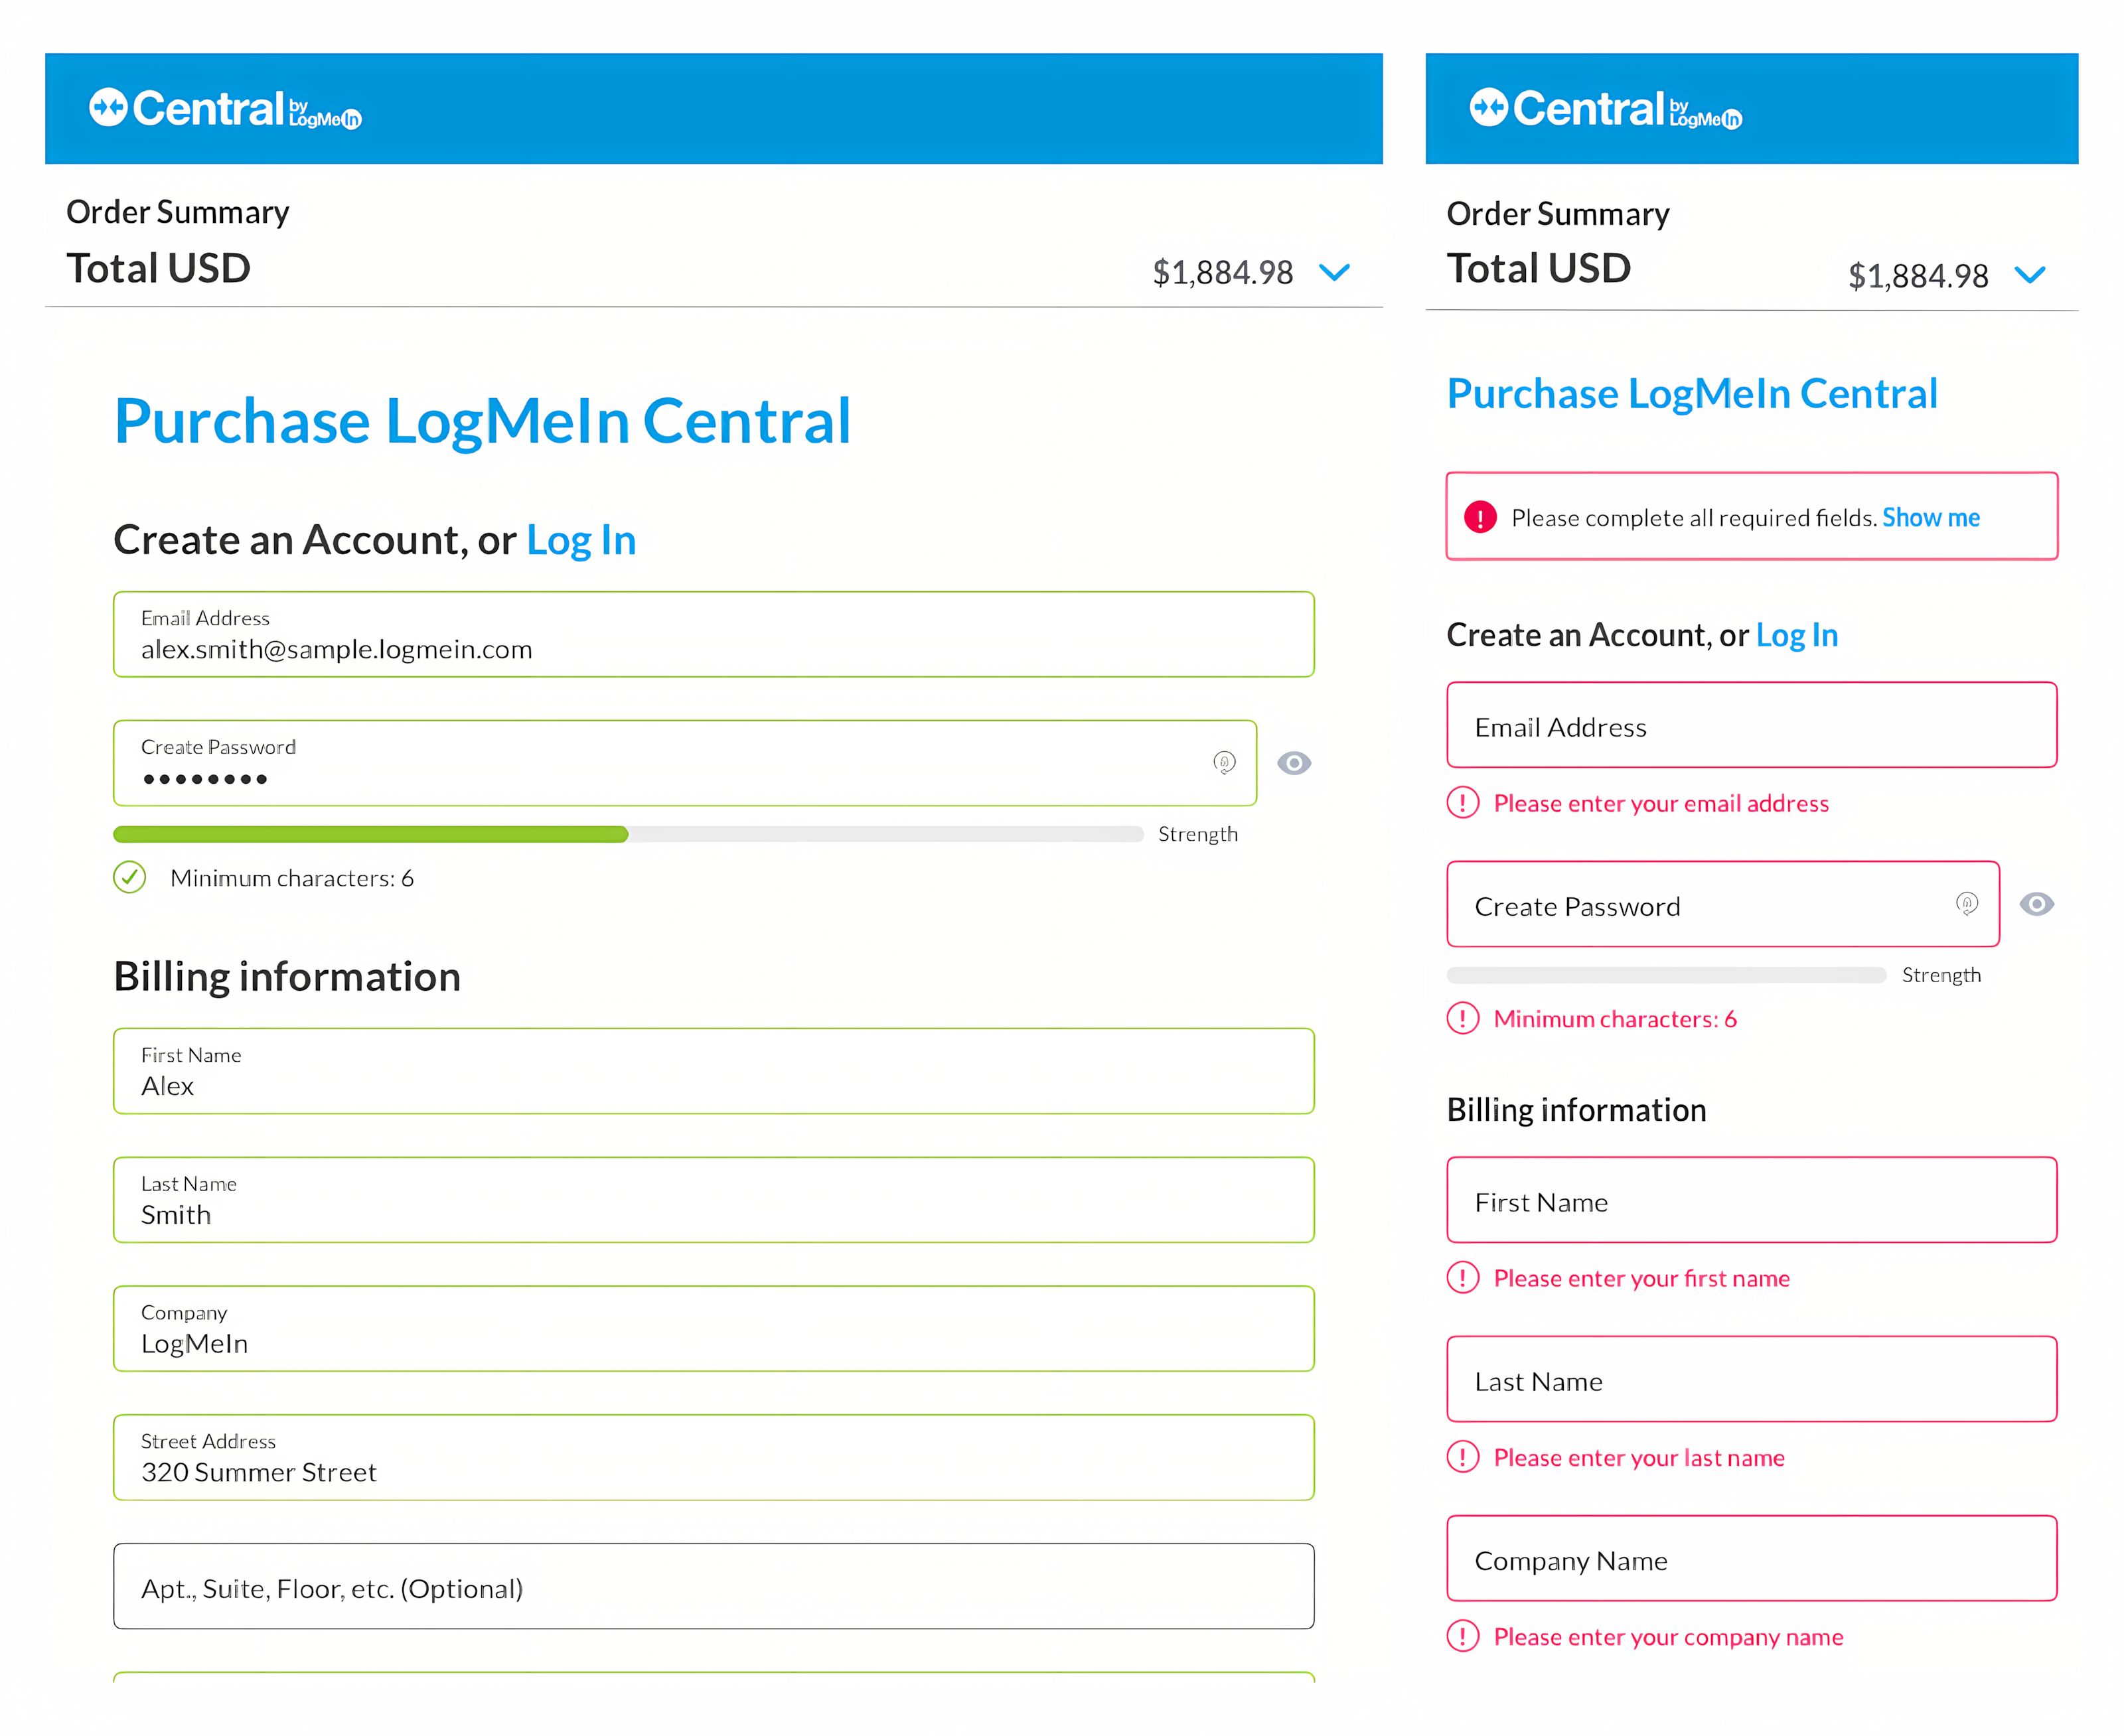Toggle password visibility in right form
The image size is (2124, 1736).
2036,904
